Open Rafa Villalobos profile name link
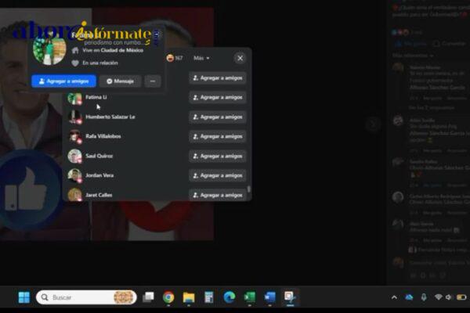Screen dimensions: 470x313 click(x=103, y=136)
